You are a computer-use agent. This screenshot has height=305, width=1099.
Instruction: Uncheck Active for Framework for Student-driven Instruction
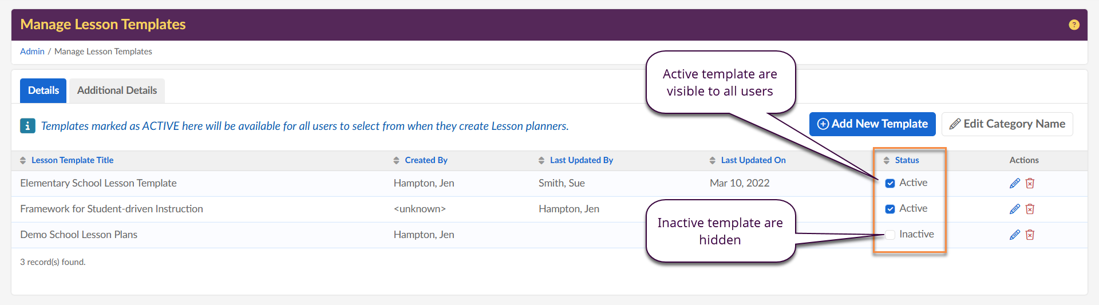[890, 209]
